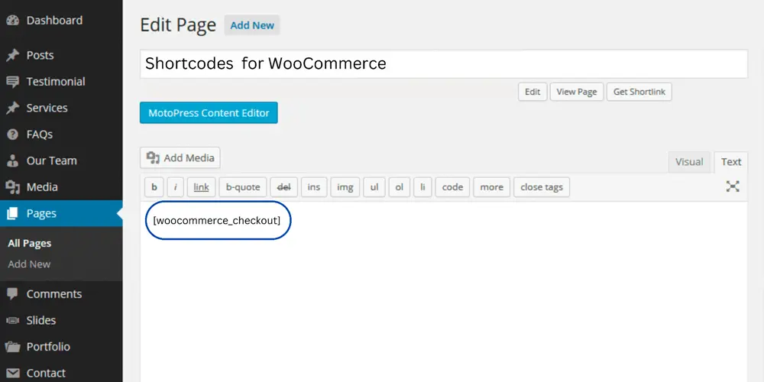
Task: Click the Media camera and note icon
Action: pos(12,187)
